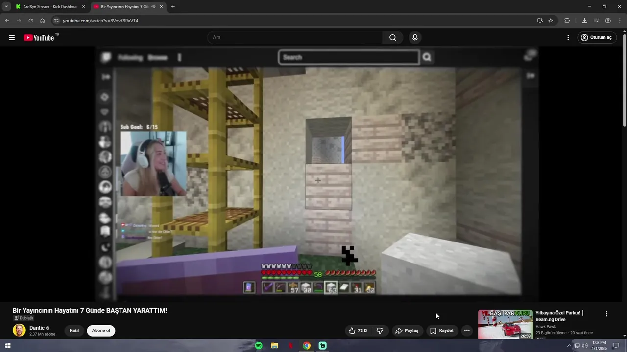Image resolution: width=627 pixels, height=352 pixels.
Task: Open the Yılbaşı Parkuru recommended video thumbnail
Action: coord(505,324)
